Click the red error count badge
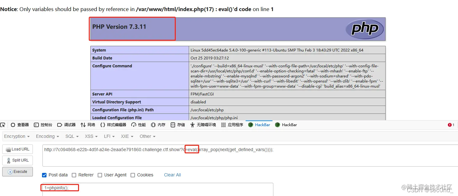 click(451, 125)
